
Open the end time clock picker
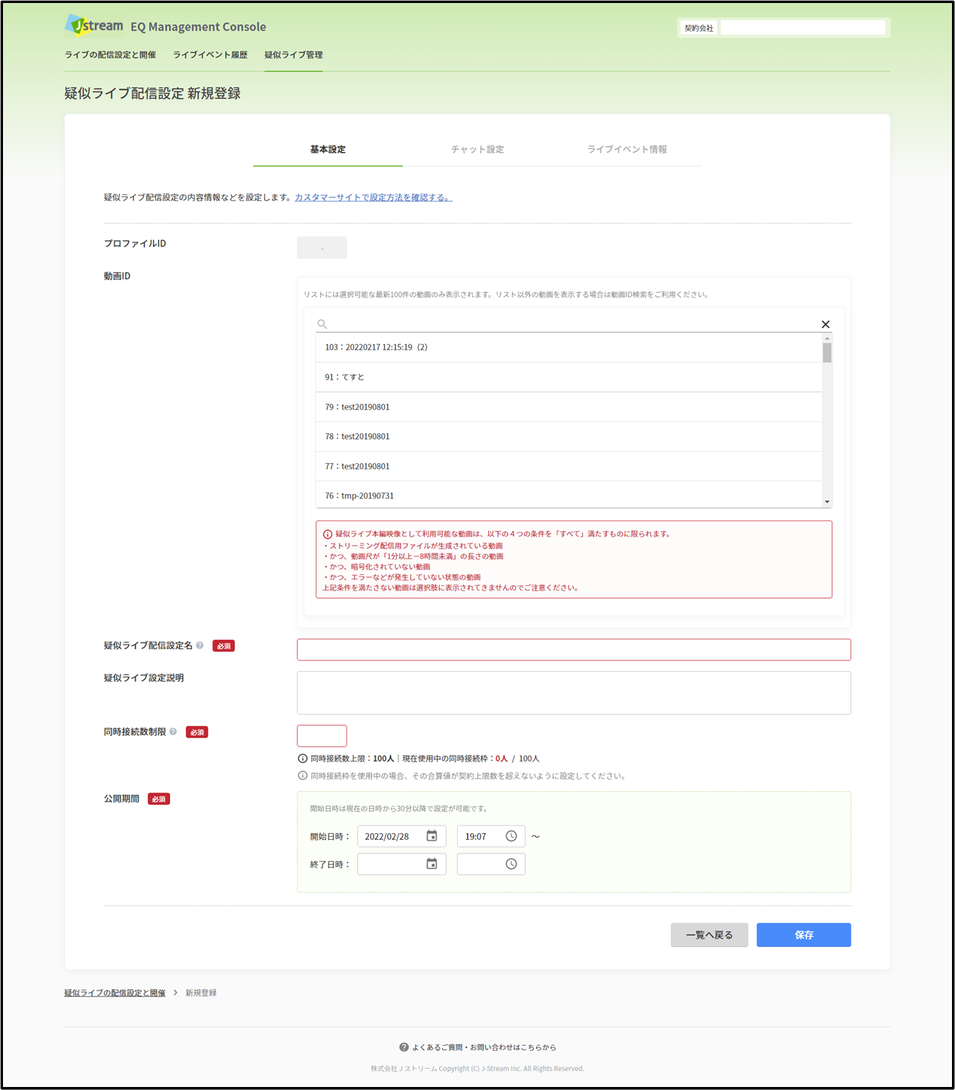pos(511,864)
